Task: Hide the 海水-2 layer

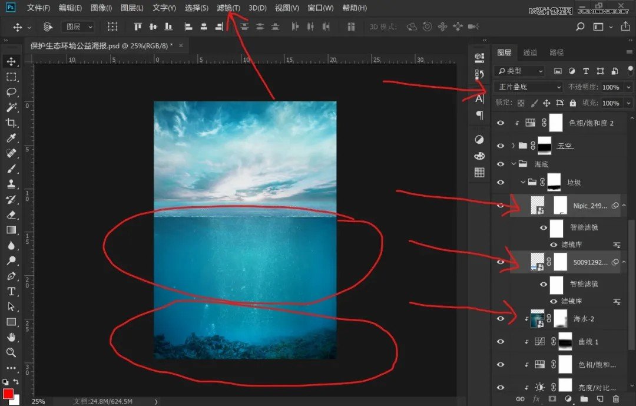Action: point(501,318)
